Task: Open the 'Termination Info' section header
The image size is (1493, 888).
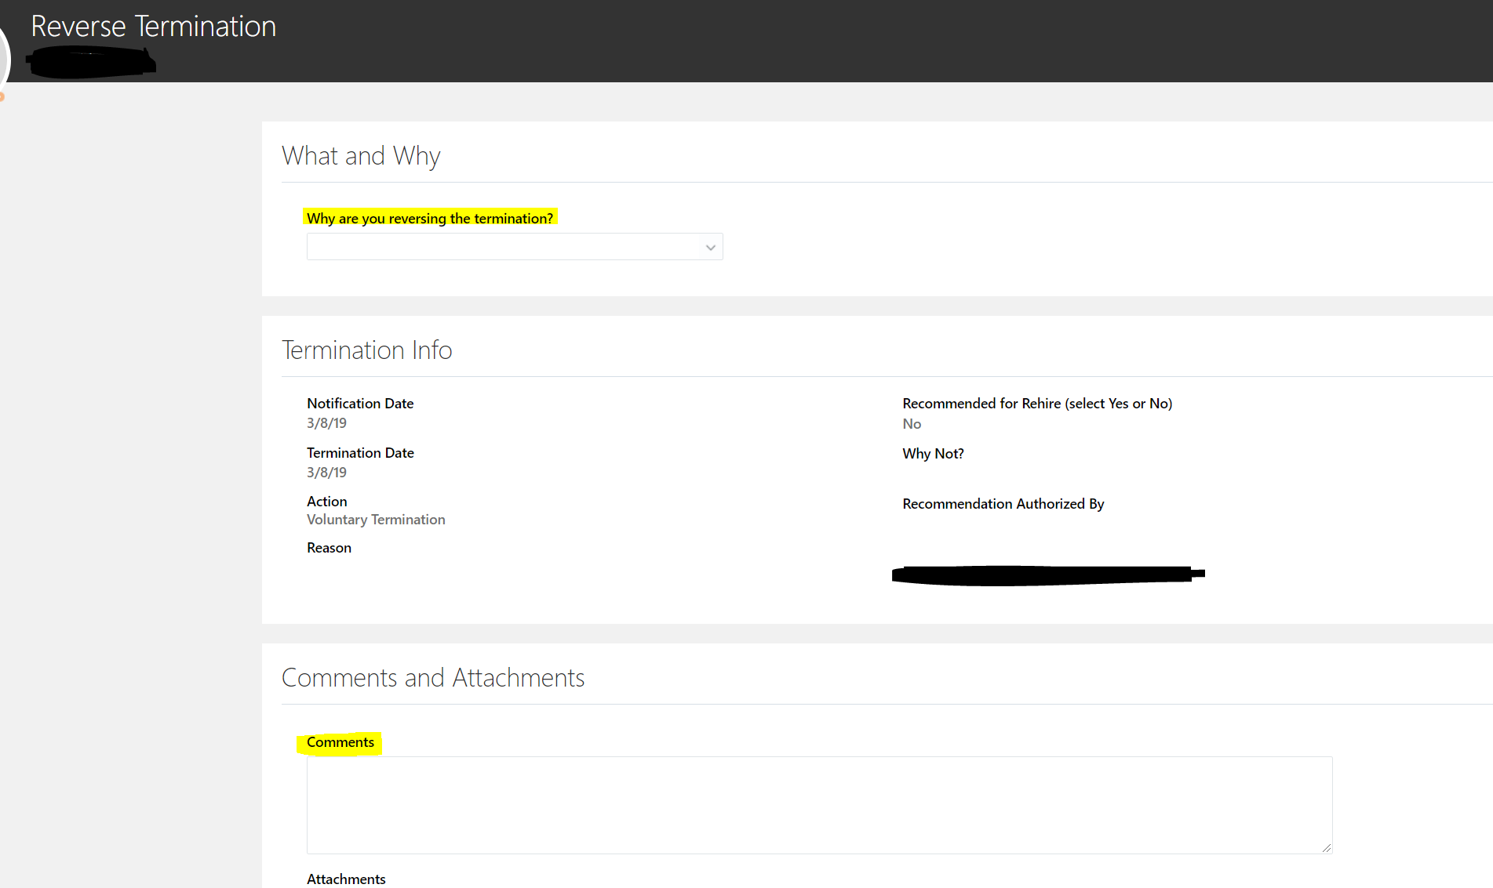Action: (367, 350)
